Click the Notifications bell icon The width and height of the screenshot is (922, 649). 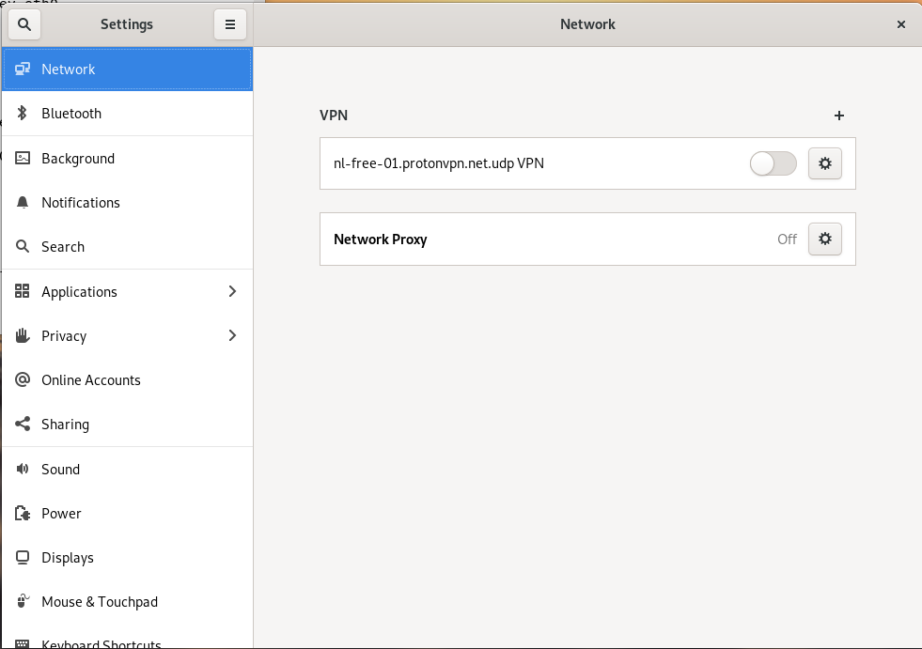[23, 202]
